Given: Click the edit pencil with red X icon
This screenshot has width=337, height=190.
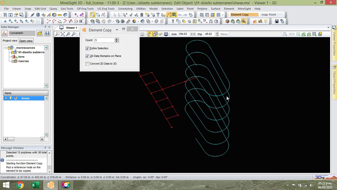Looking at the screenshot, I should pos(4,33).
